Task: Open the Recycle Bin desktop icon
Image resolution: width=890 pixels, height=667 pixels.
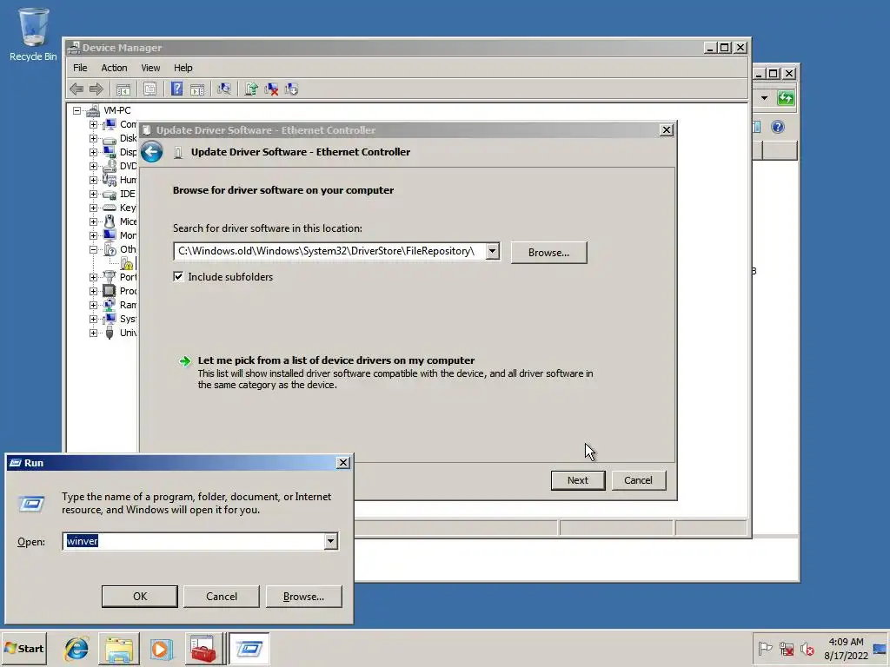Action: tap(33, 34)
